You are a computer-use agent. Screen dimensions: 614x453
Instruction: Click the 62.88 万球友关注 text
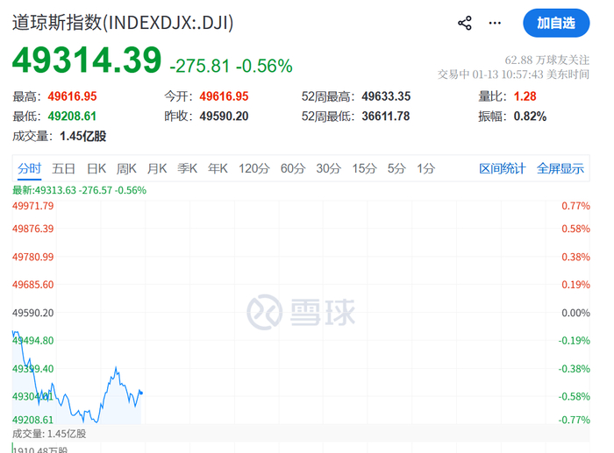tap(547, 60)
